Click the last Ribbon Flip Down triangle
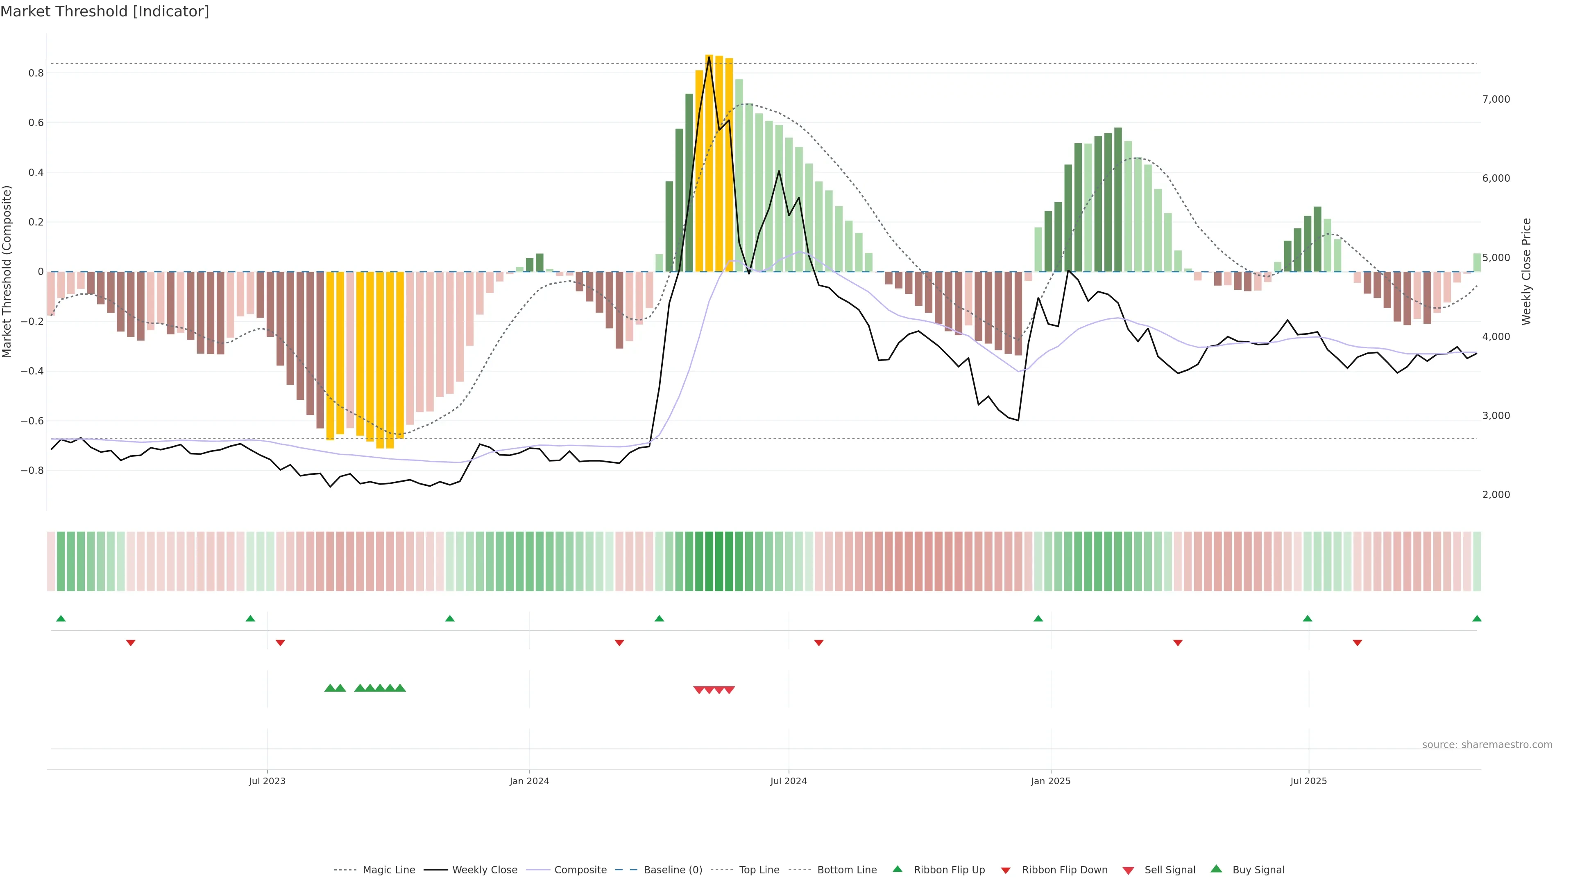The height and width of the screenshot is (884, 1573). 1358,643
